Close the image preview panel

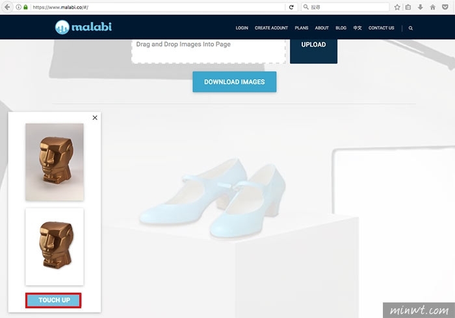click(x=95, y=117)
